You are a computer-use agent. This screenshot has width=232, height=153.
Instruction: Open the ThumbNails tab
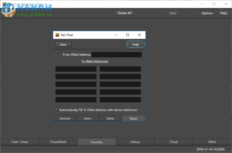[x=58, y=142]
